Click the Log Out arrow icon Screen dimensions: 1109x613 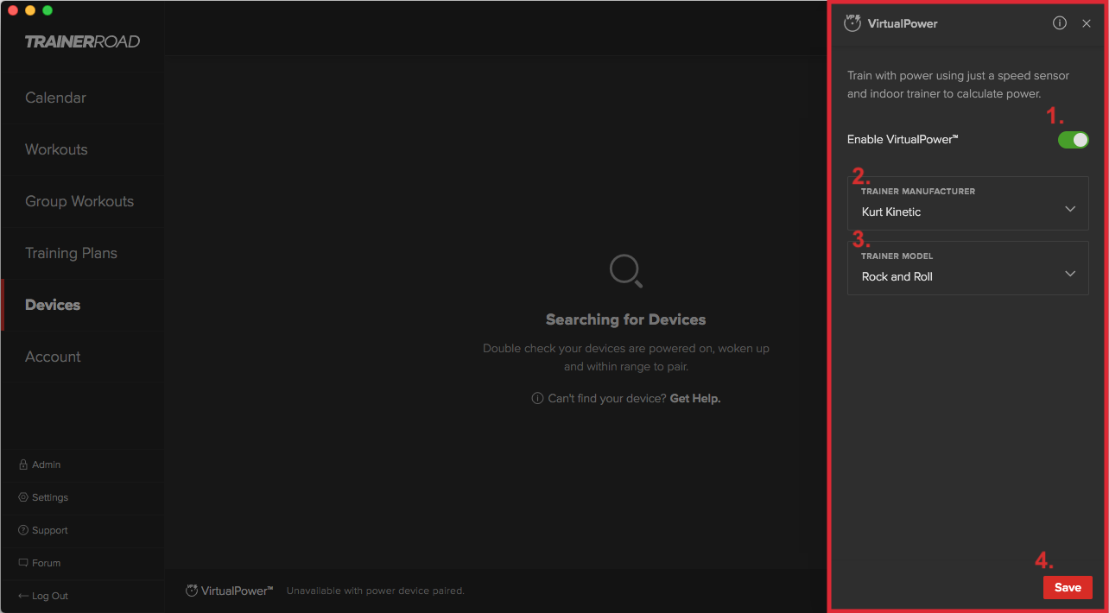pyautogui.click(x=23, y=596)
